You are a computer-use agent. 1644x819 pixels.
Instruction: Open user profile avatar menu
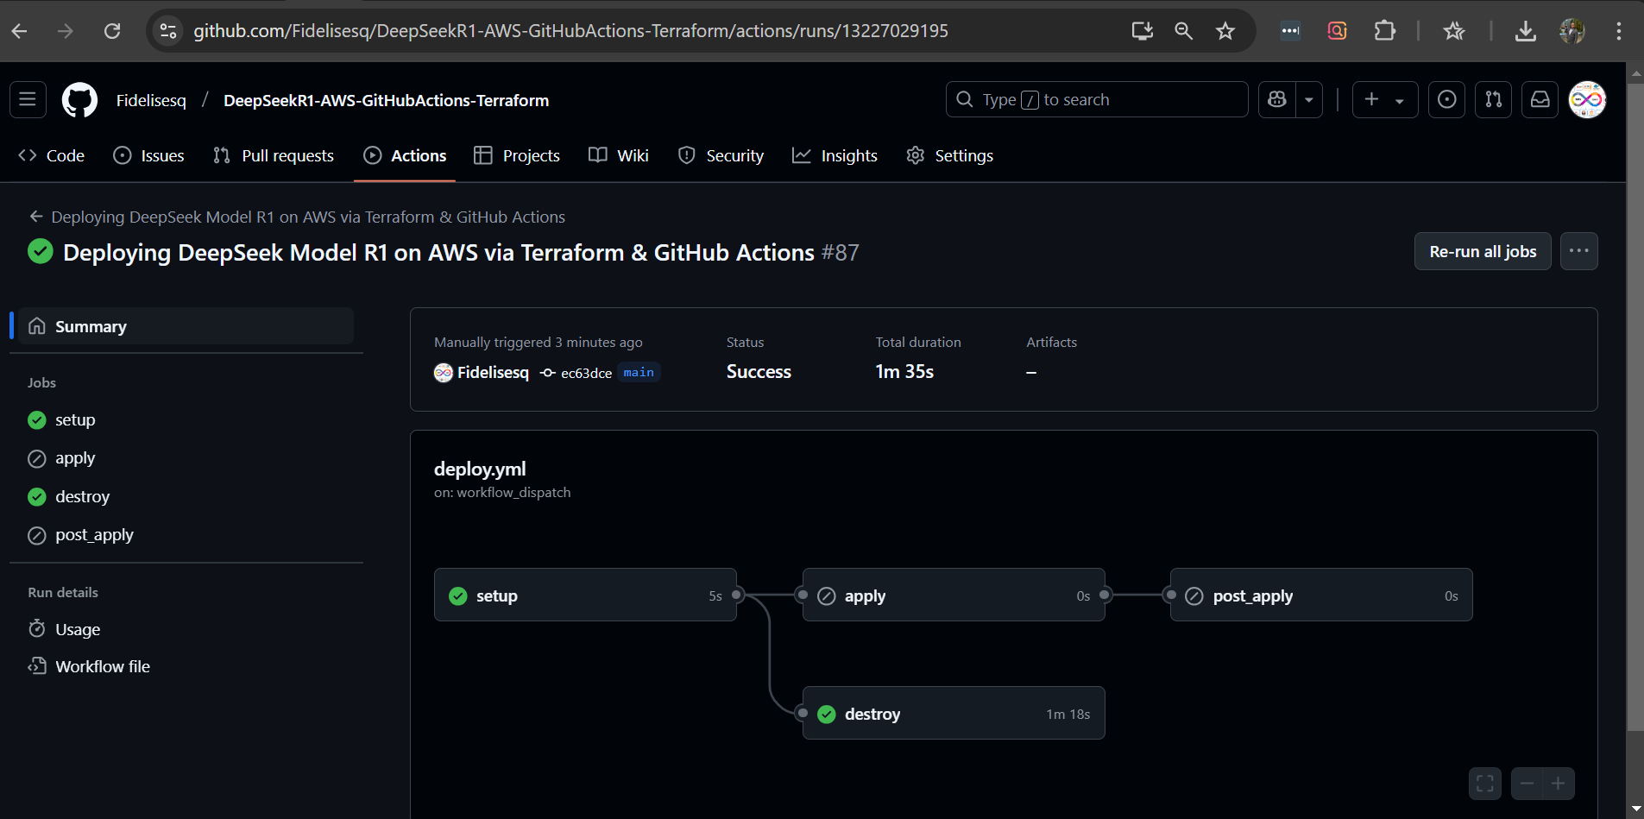[1586, 99]
